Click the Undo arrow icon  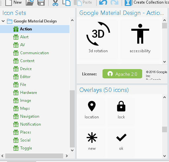tap(103, 2)
